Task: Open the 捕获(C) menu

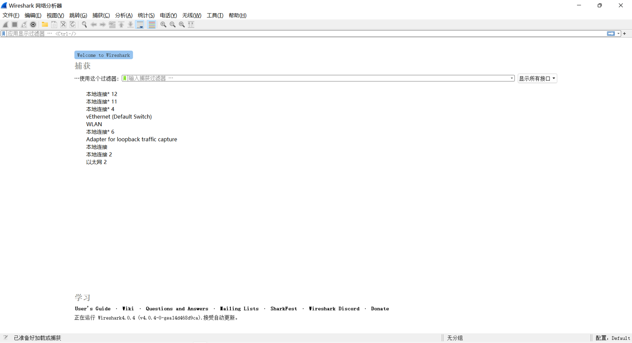Action: [101, 15]
